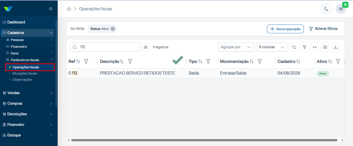This screenshot has width=353, height=146.
Task: Clear filters with the crossed funnel icon
Action: (304, 47)
